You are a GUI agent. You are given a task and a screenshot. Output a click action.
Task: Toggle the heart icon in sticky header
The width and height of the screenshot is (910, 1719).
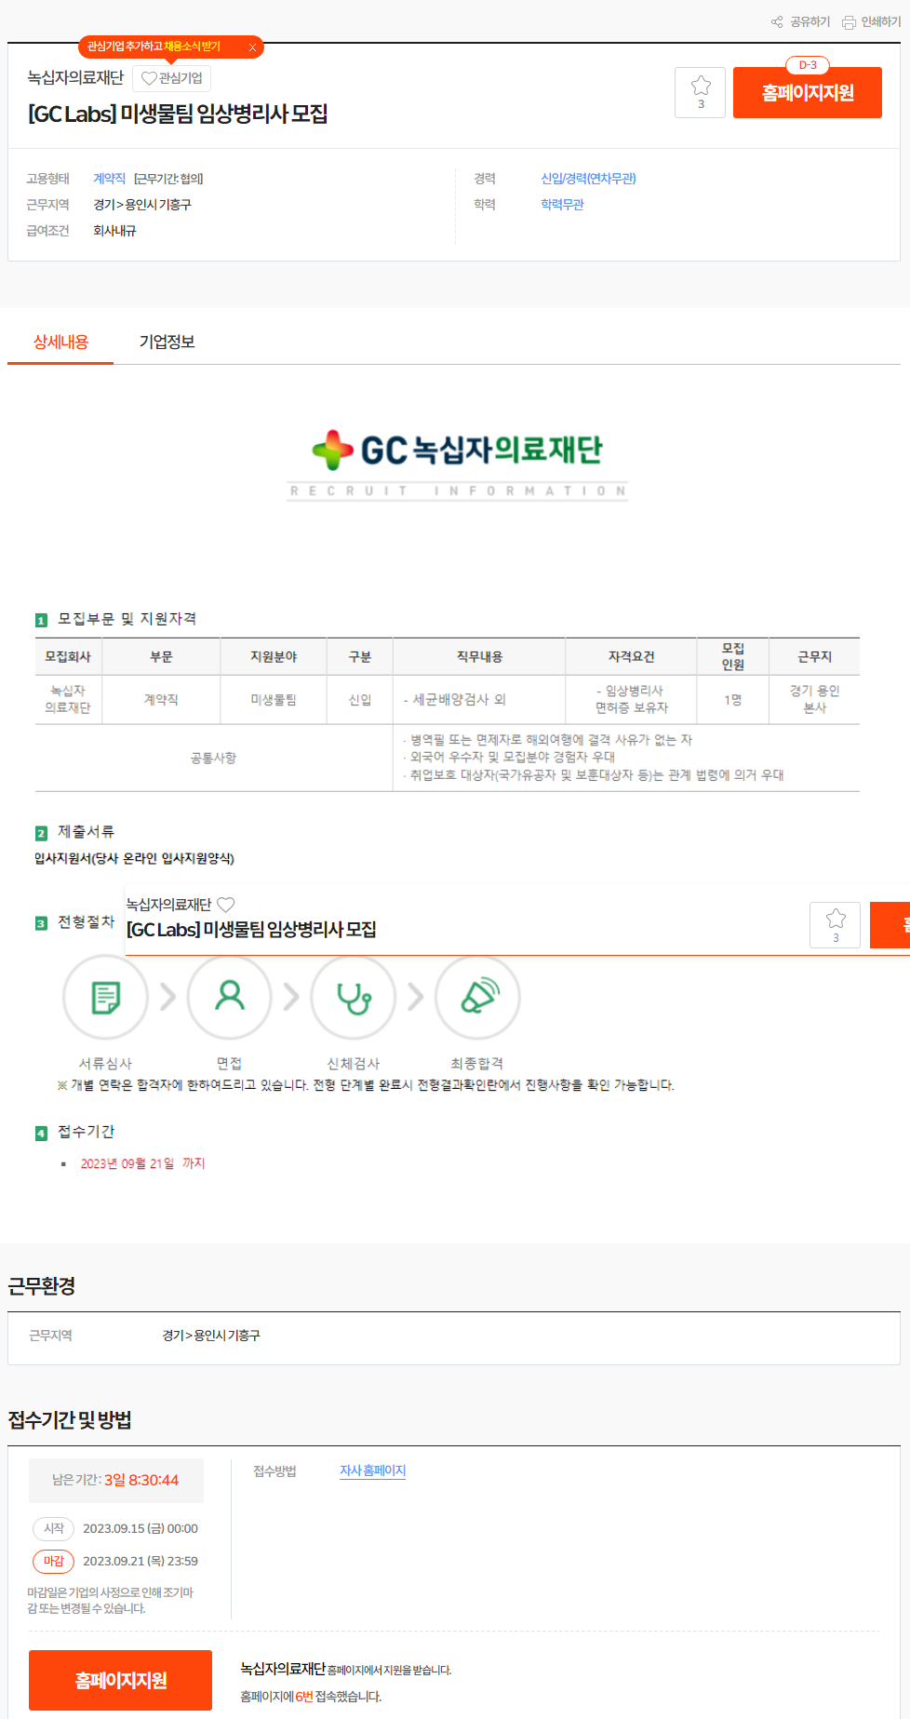point(226,905)
